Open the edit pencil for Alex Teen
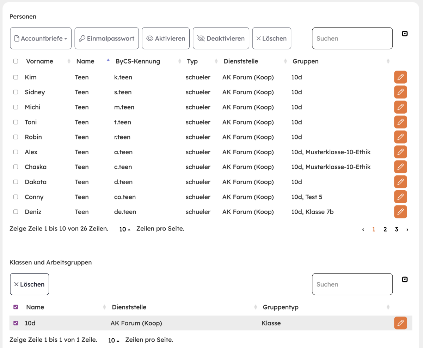The height and width of the screenshot is (348, 423). (400, 152)
